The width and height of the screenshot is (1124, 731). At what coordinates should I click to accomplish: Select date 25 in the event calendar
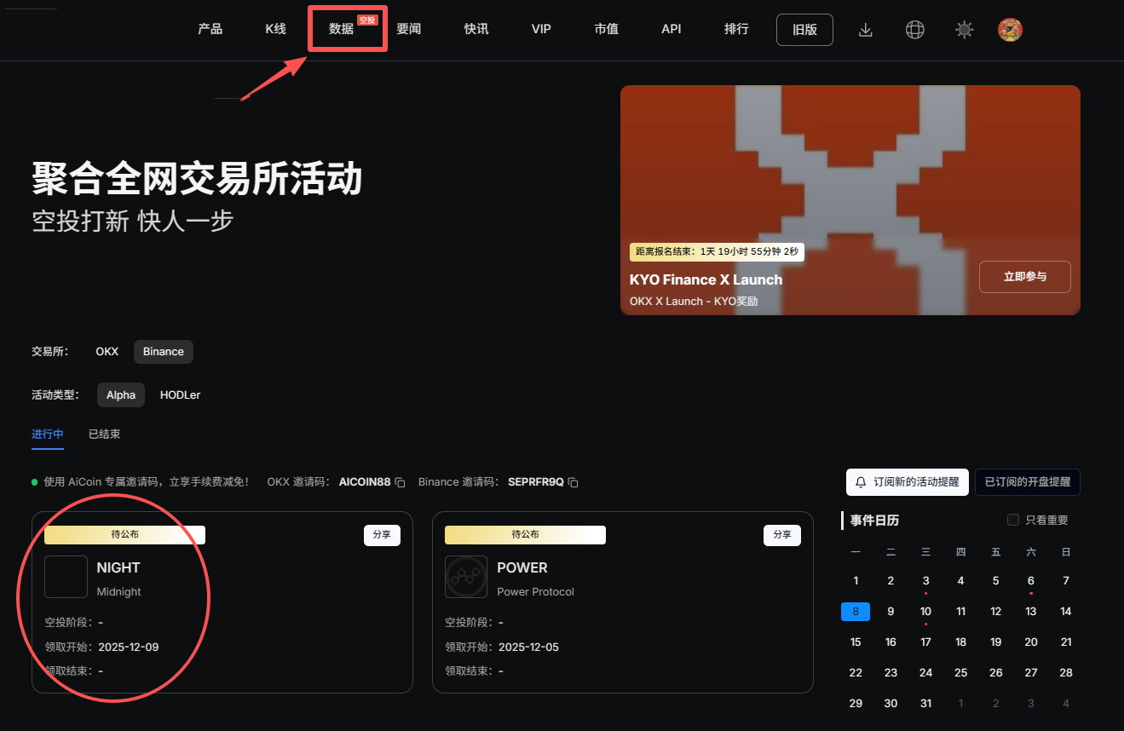[960, 673]
